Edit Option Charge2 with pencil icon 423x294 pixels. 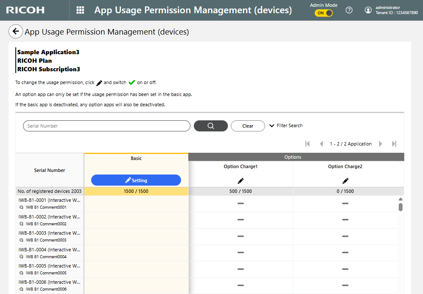(345, 181)
